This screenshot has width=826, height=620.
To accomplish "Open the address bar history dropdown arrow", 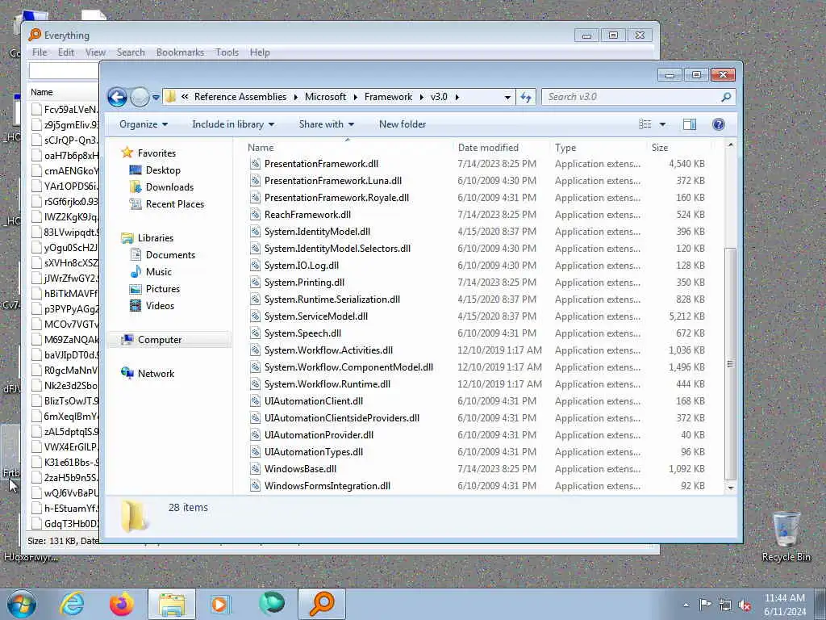I will (x=507, y=98).
